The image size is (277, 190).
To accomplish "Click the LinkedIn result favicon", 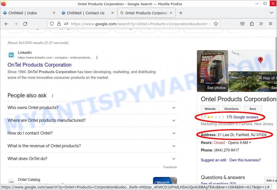I will tap(11, 55).
